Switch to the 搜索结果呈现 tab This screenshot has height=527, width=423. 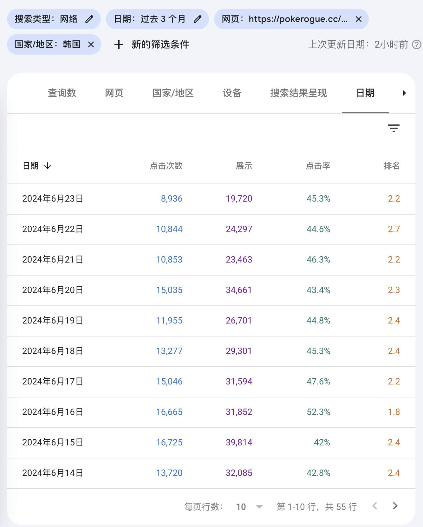click(299, 93)
